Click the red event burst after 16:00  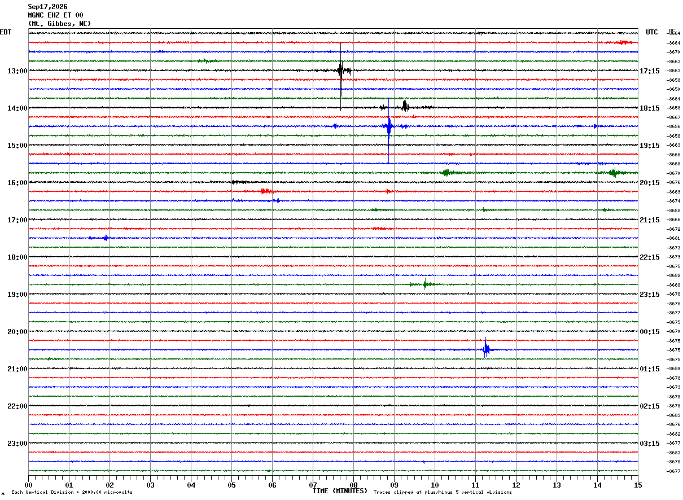pos(265,191)
